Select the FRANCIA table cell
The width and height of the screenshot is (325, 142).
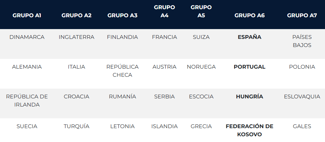coord(165,37)
